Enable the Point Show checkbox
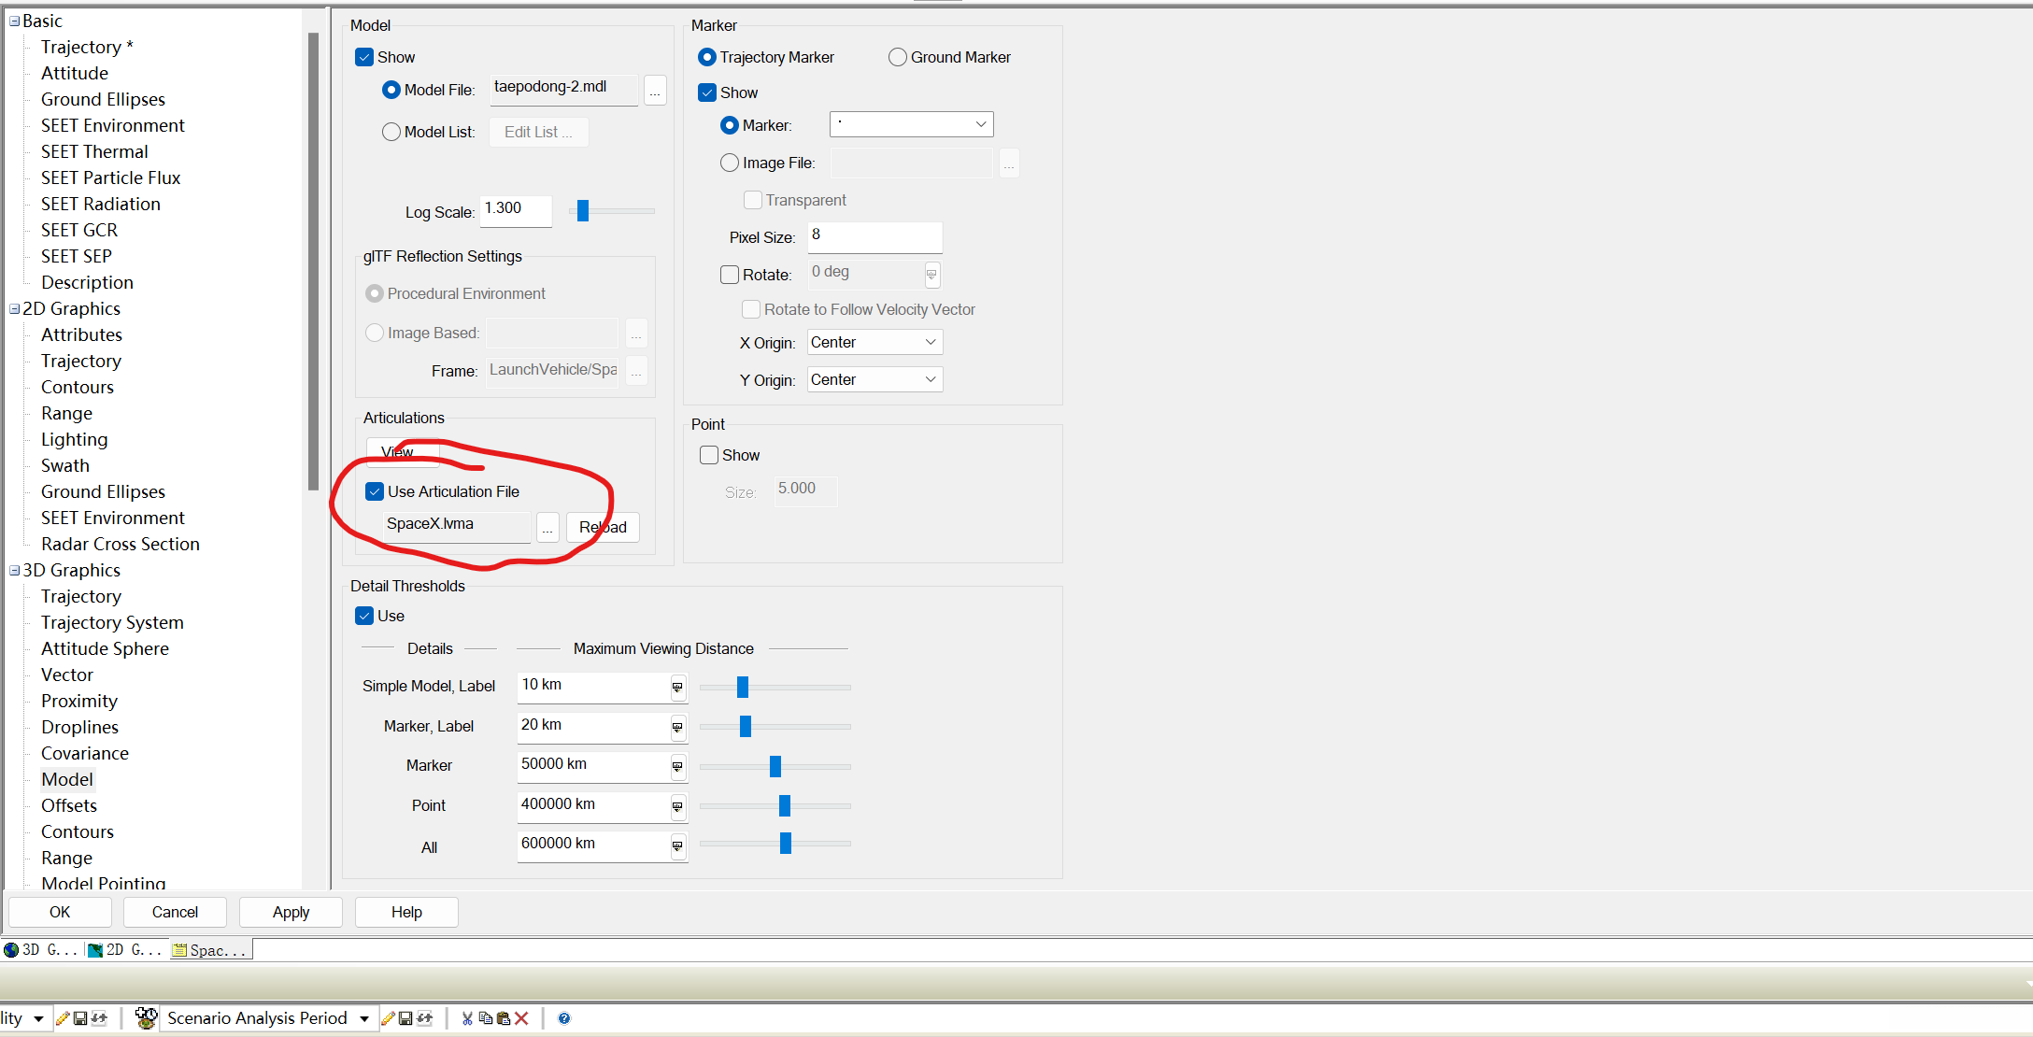 (709, 455)
